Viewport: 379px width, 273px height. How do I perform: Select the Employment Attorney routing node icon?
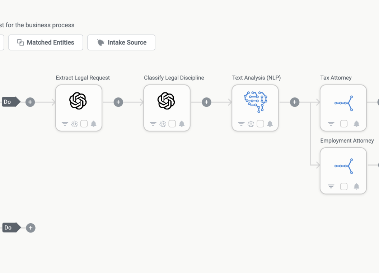tap(343, 166)
